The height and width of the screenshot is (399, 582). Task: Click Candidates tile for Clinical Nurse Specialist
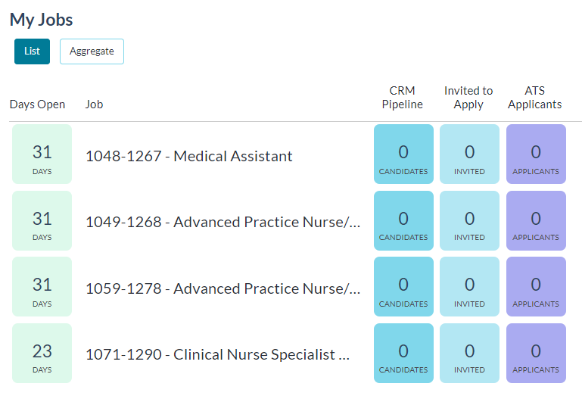[x=403, y=353]
